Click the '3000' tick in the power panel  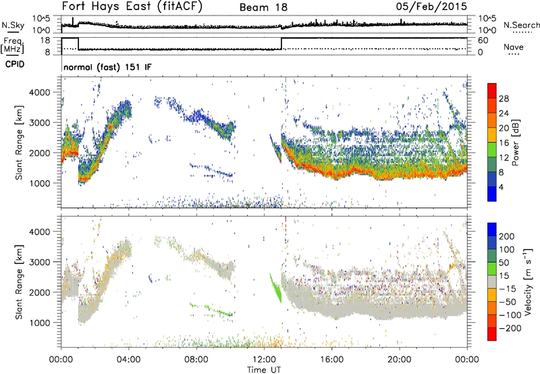pyautogui.click(x=39, y=123)
